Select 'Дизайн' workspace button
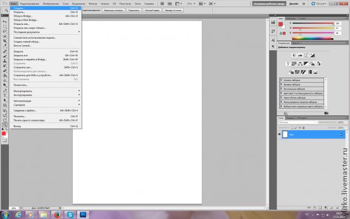 point(294,4)
